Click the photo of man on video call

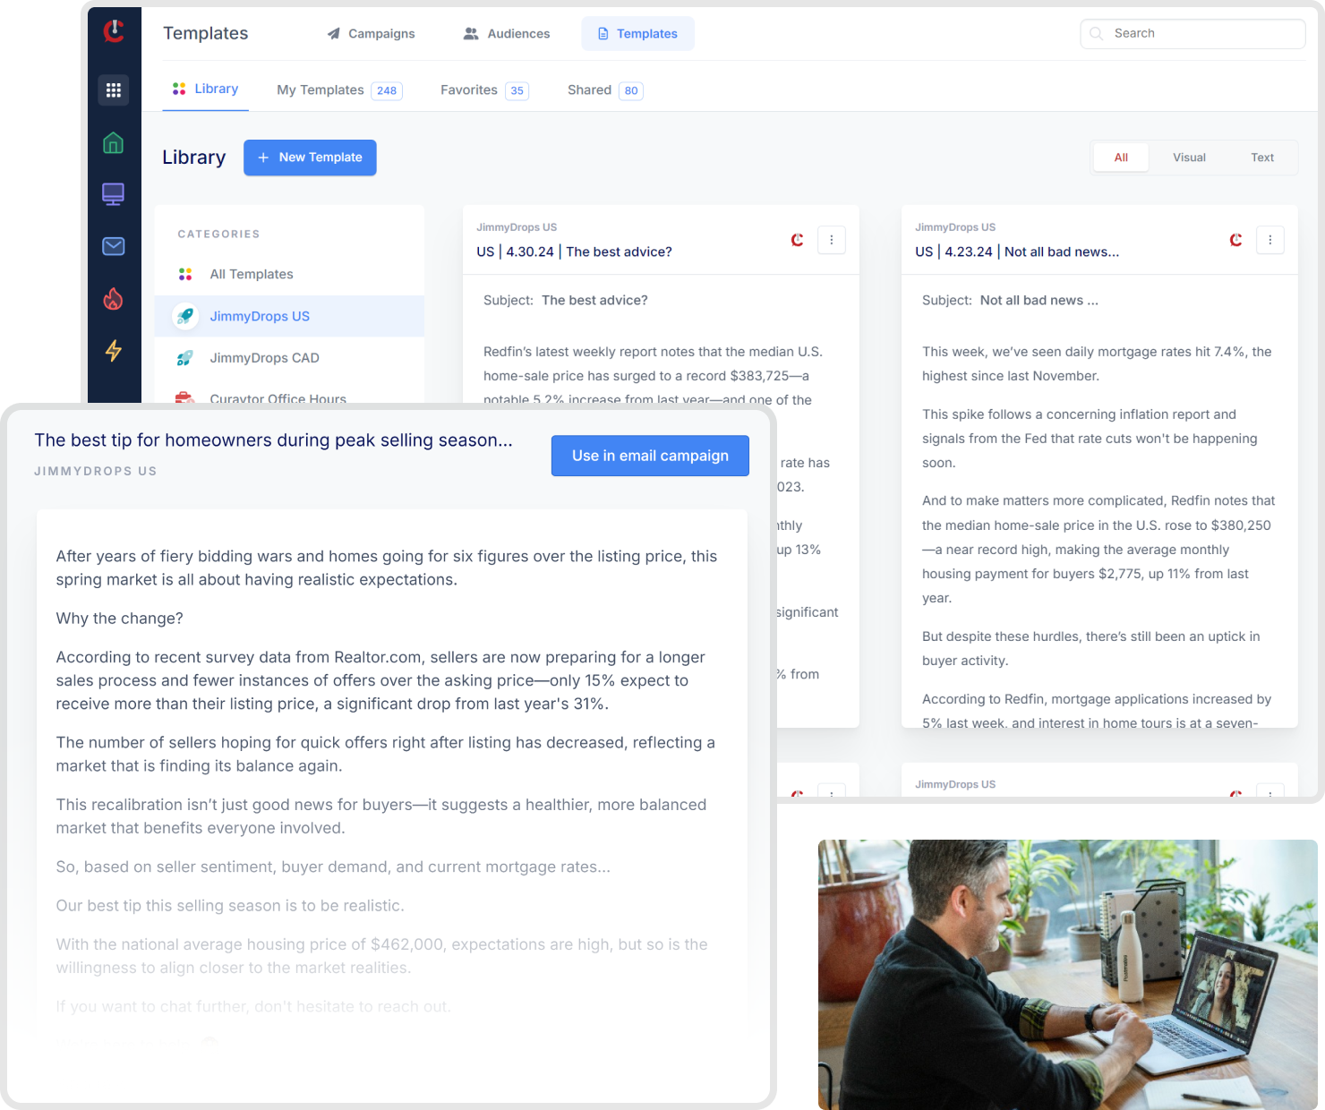point(1067,974)
